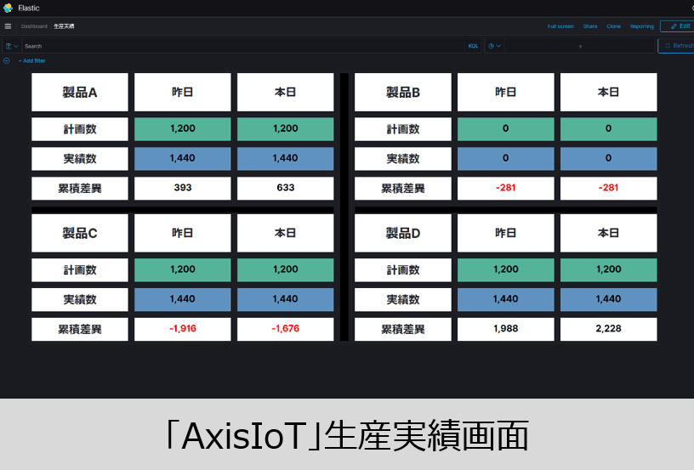Viewport: 694px width, 470px height.
Task: Click the date range field
Action: (x=580, y=46)
